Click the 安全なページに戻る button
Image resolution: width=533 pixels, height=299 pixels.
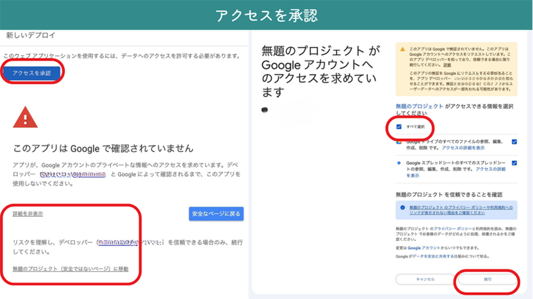coord(216,214)
